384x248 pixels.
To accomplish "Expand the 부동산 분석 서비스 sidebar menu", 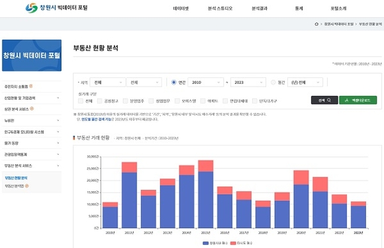I will [x=32, y=166].
